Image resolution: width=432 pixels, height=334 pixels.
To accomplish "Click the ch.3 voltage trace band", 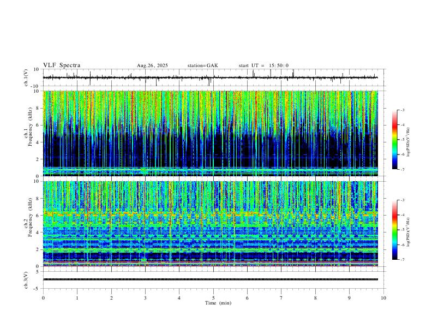I will point(211,279).
